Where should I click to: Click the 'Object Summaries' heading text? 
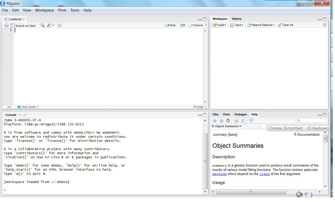[x=238, y=146]
